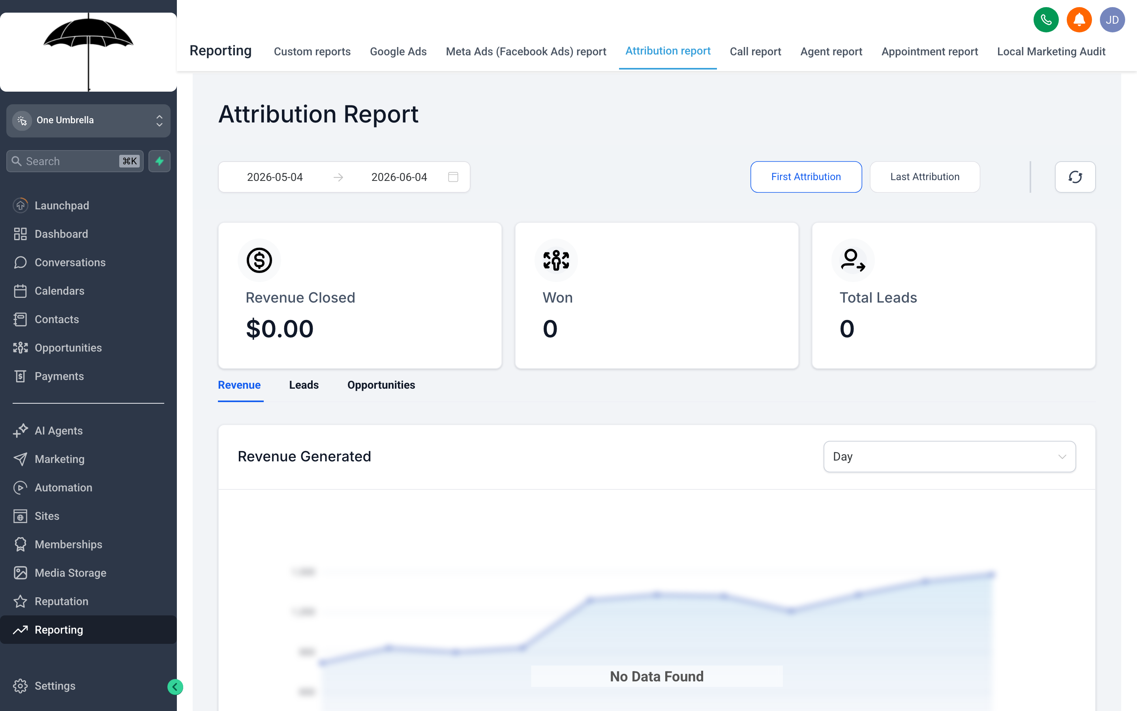Open the Agent report tab
Viewport: 1137px width, 711px height.
click(831, 51)
